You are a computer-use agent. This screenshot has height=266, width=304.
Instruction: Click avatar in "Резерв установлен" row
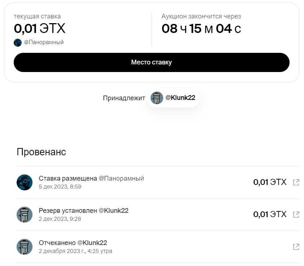(x=25, y=214)
